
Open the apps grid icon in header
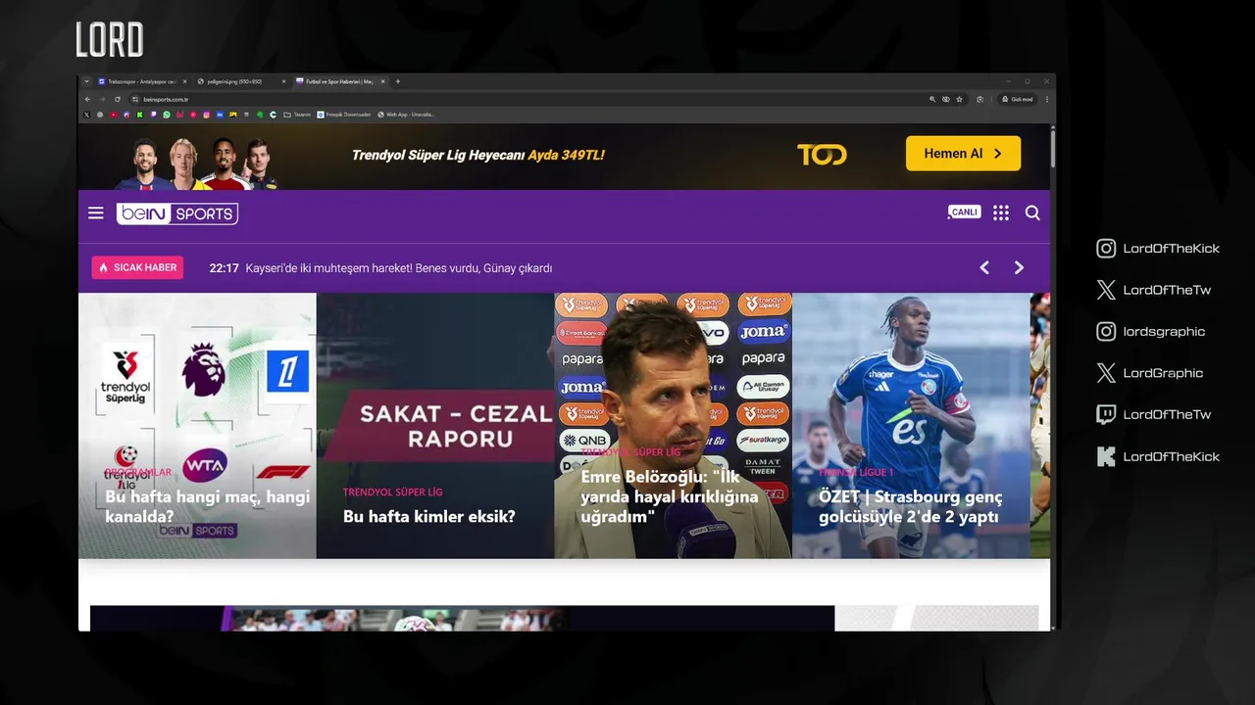coord(1000,212)
